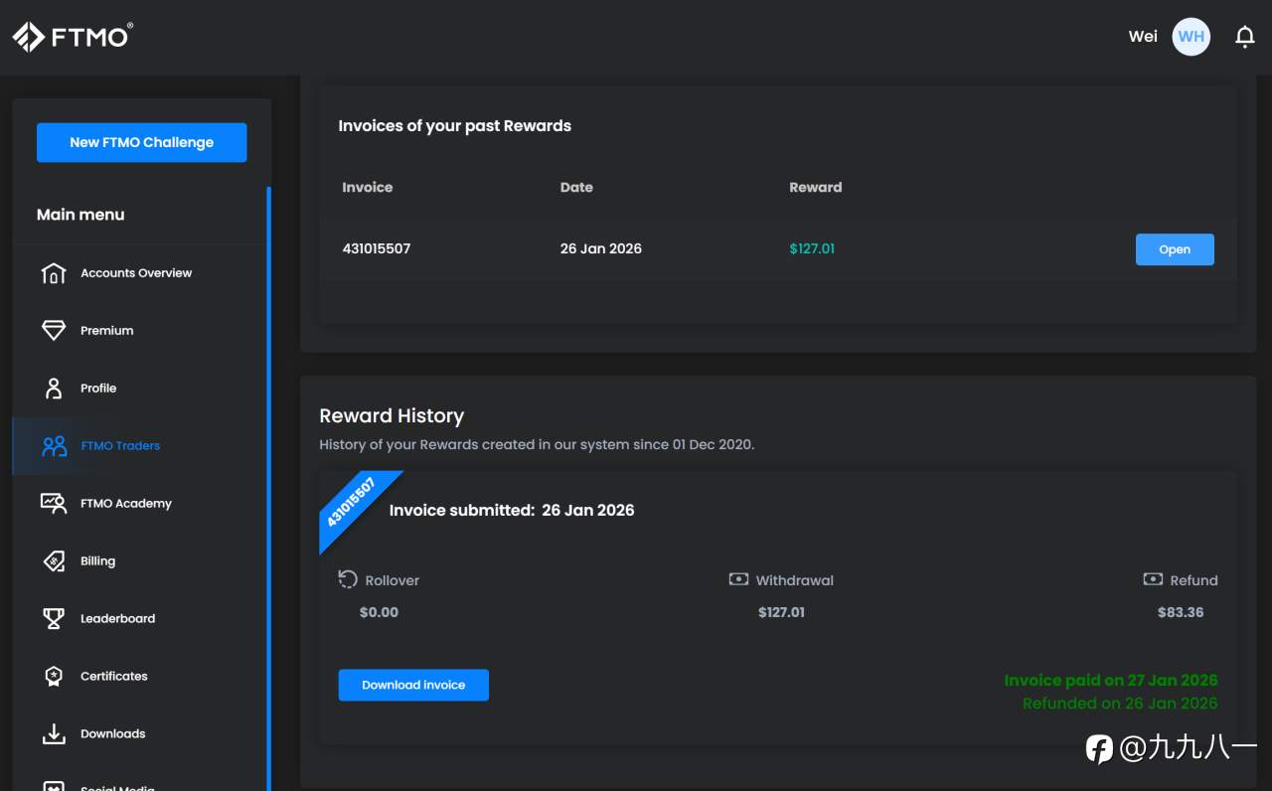Click the Profile person icon

54,389
